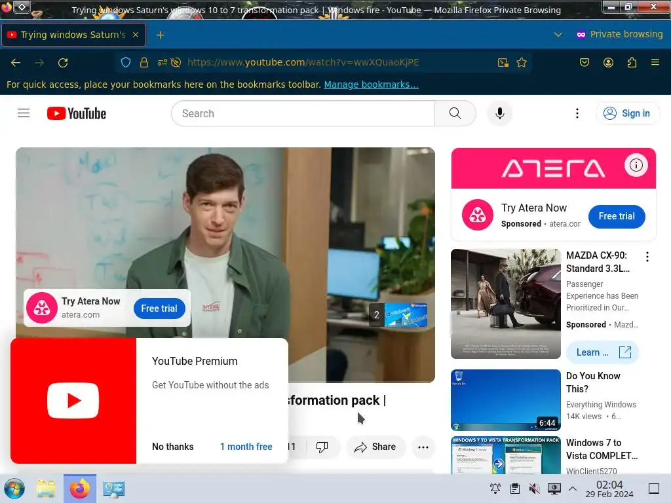
Task: Open the tracking protection shield icon
Action: (126, 62)
